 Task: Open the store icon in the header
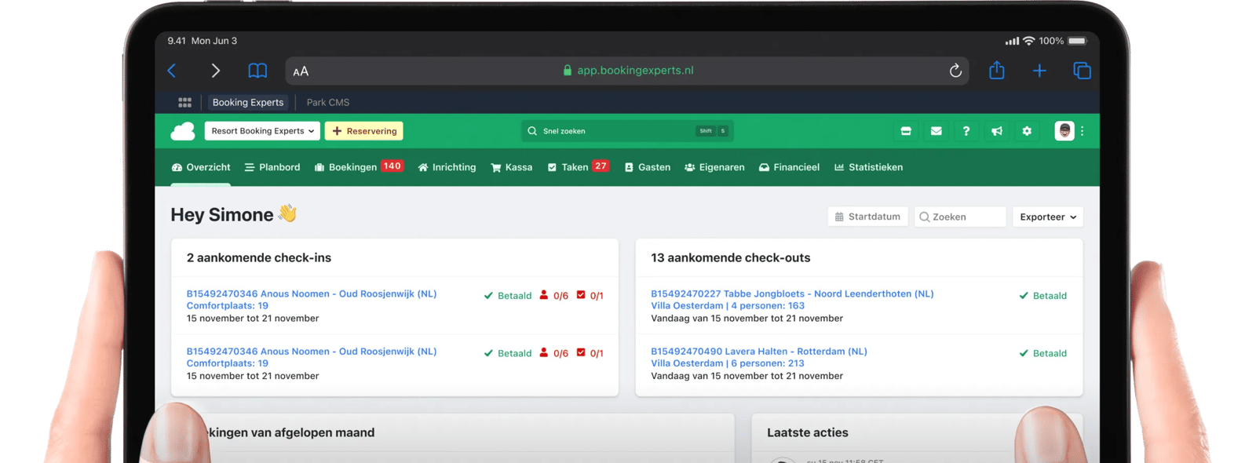click(906, 131)
